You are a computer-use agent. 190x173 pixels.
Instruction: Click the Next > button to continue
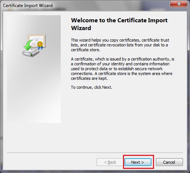point(138,162)
